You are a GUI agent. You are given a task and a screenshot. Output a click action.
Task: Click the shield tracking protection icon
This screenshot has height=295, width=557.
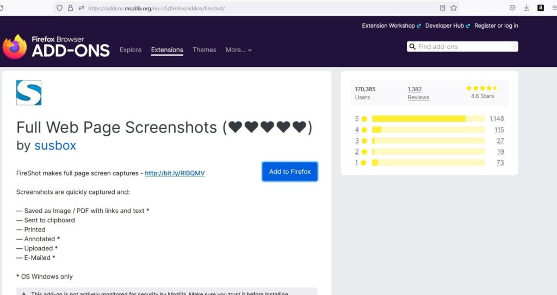click(x=60, y=8)
